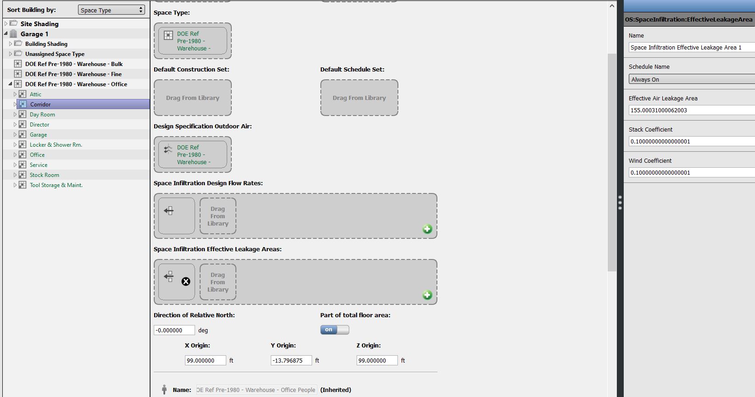Select the Space Type DOE Ref Pre-1980 Warehouse card
The image size is (755, 397).
193,41
